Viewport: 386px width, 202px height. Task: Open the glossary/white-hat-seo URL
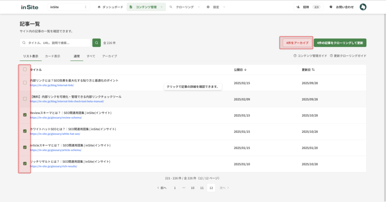(55, 134)
